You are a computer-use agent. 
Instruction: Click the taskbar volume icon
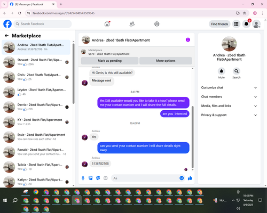coord(238,208)
